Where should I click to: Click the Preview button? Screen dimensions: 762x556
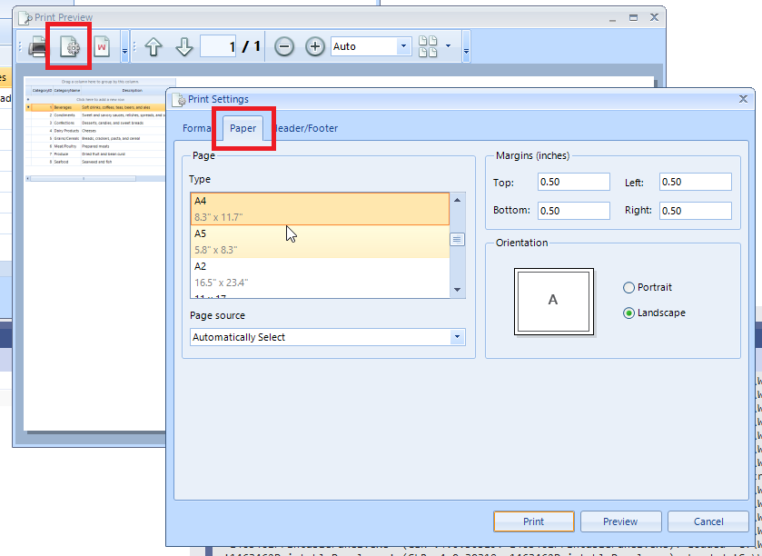tap(620, 521)
